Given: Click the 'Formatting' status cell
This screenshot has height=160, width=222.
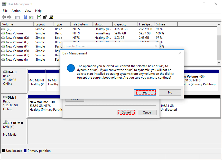Looking at the screenshot, I should point(102,33).
